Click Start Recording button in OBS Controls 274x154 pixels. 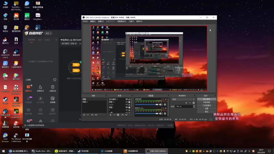[207, 102]
